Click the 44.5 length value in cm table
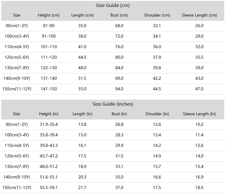The height and width of the screenshot is (195, 226). 82,57
